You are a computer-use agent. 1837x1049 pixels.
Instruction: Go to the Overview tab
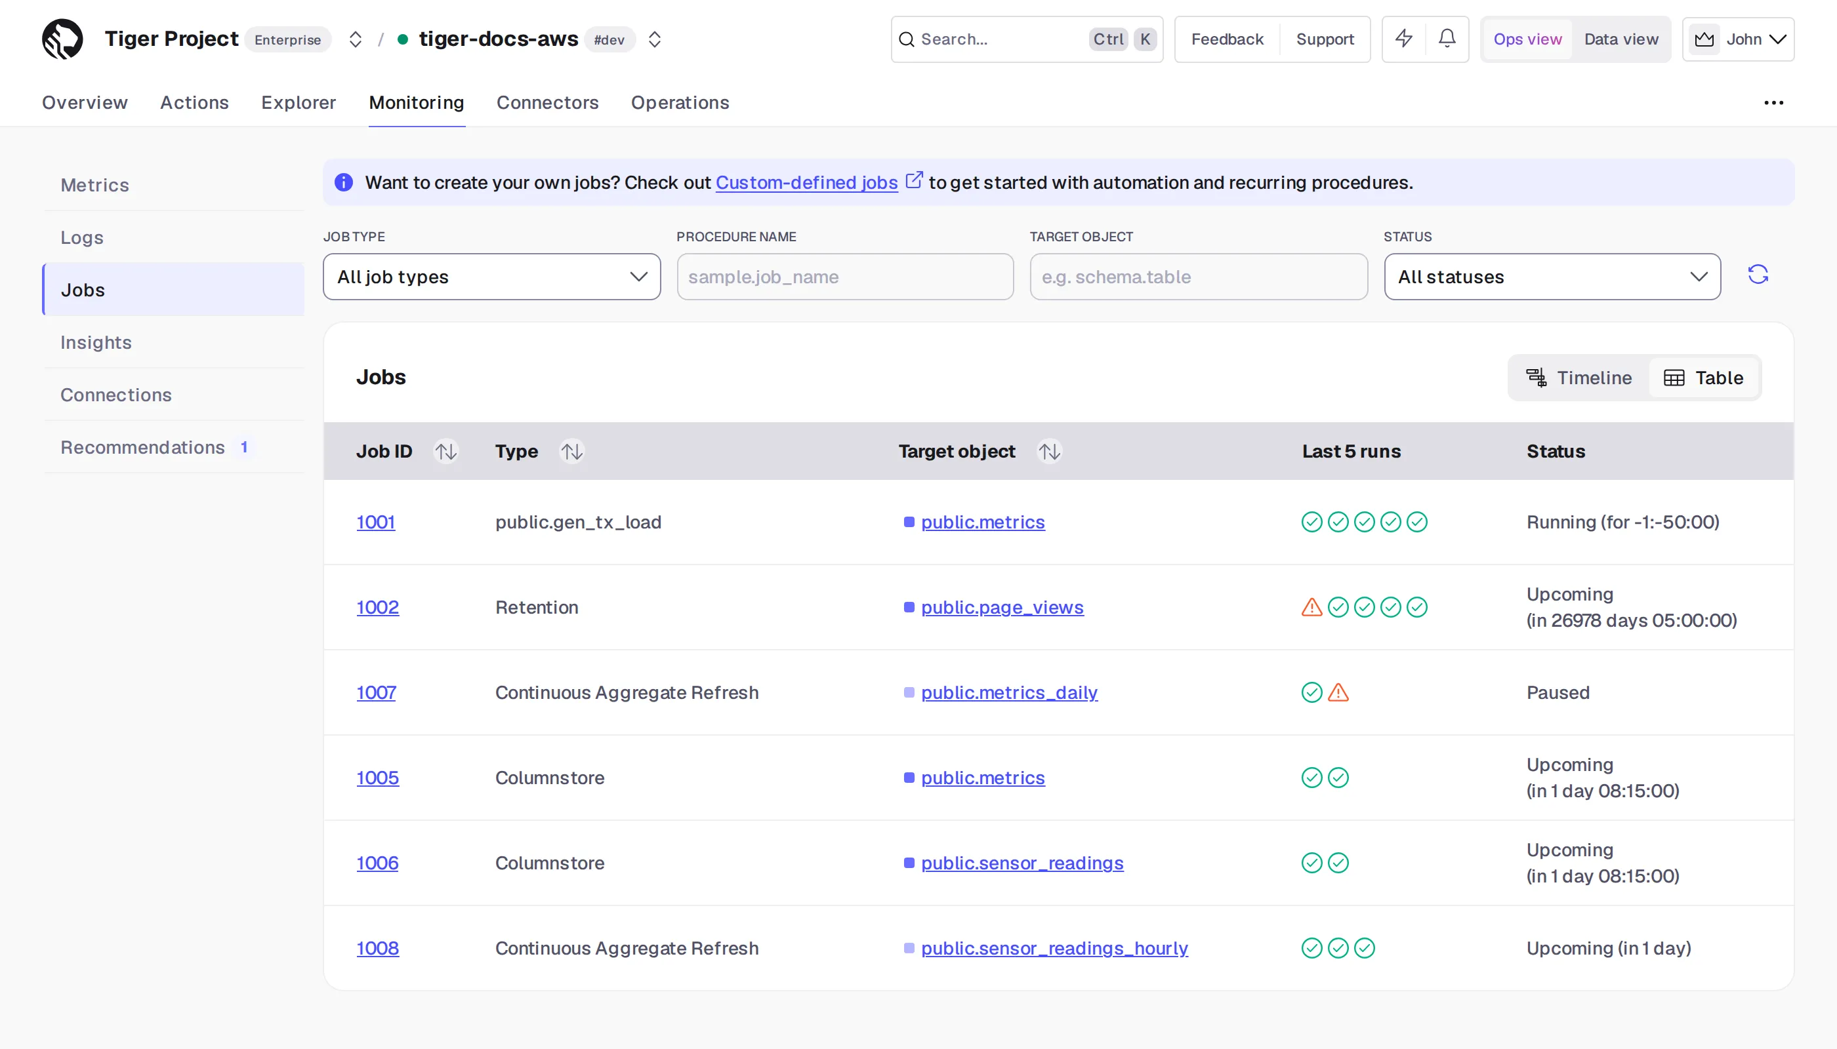coord(85,103)
